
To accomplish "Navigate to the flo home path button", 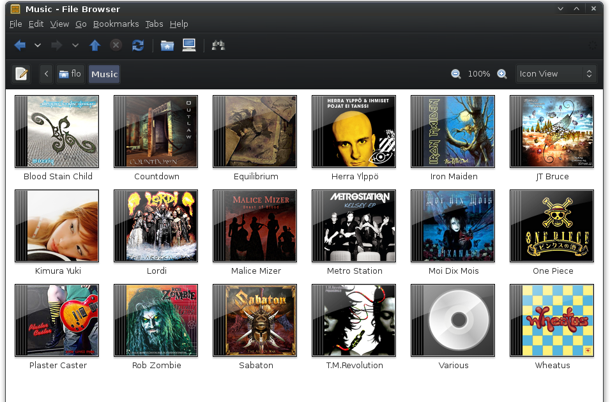I will (x=70, y=74).
